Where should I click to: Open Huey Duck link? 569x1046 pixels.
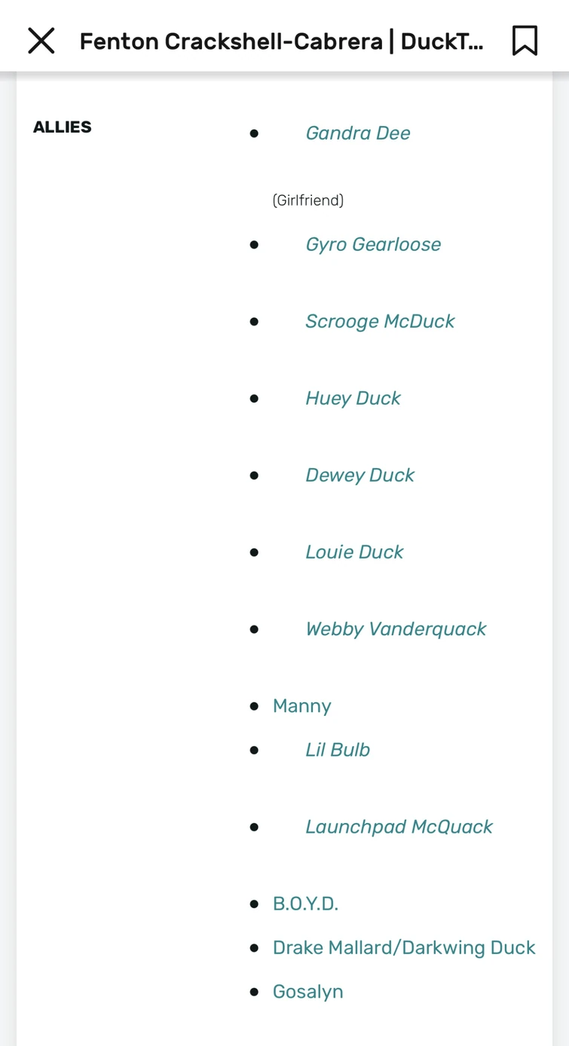click(352, 398)
